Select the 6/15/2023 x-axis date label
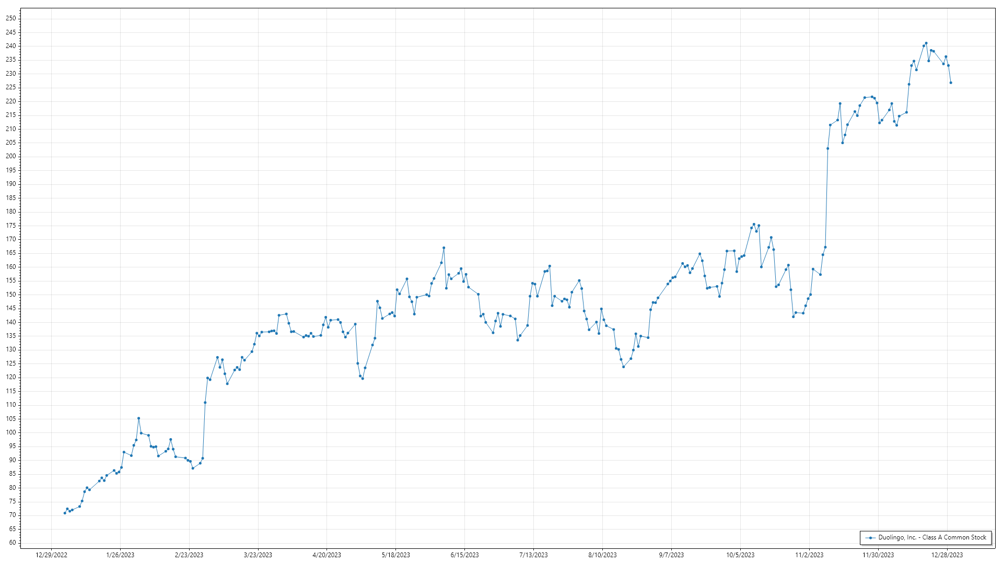 click(464, 555)
